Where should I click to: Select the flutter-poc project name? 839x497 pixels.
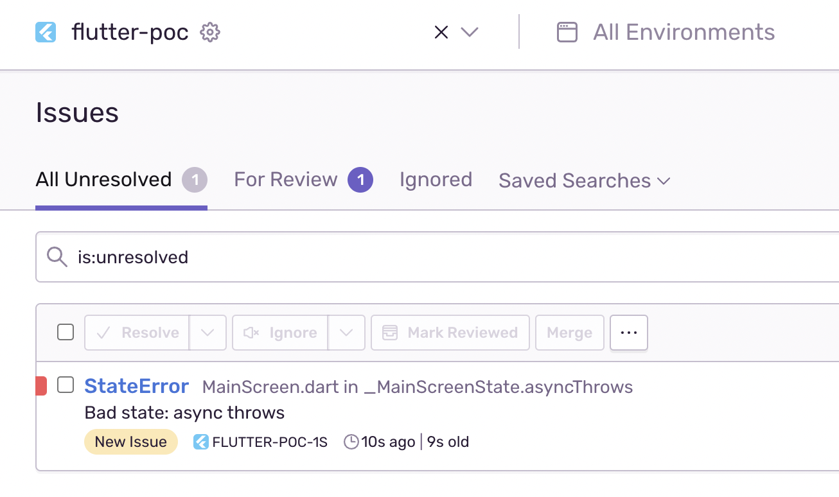click(130, 32)
